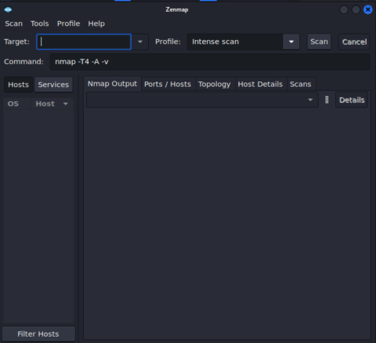This screenshot has height=343, width=376.
Task: Focus the Command field with nmap -T4 -A -v
Action: tap(210, 62)
